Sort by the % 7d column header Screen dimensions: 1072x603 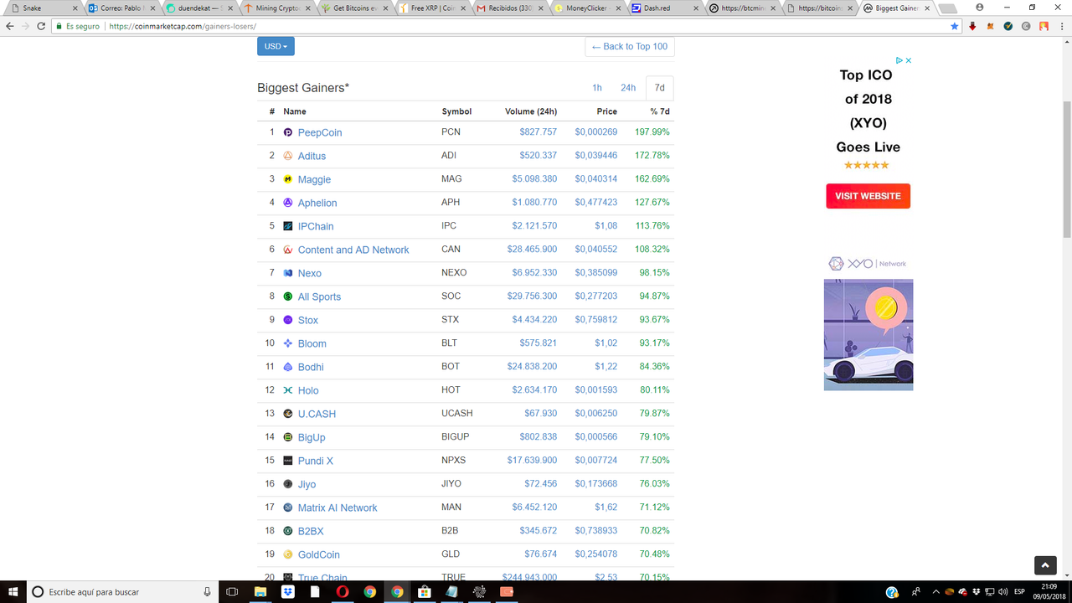point(660,111)
